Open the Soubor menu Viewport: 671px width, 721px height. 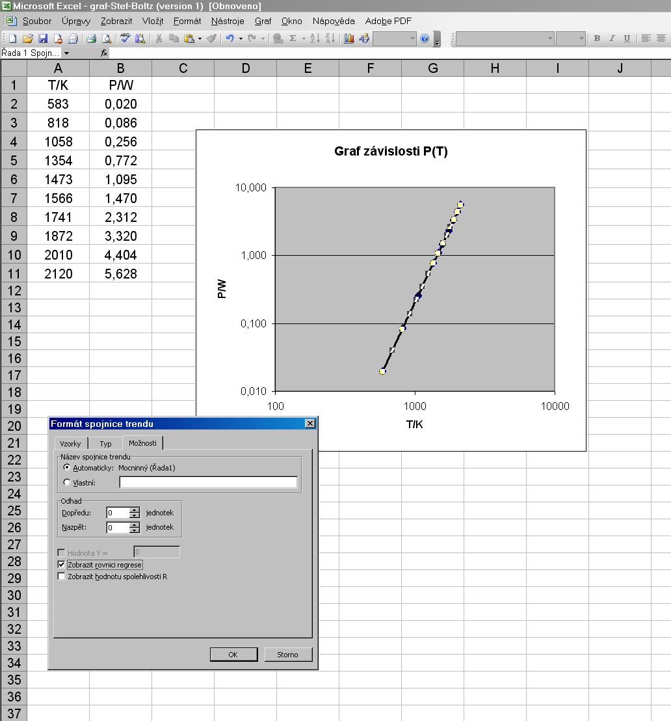(x=37, y=21)
